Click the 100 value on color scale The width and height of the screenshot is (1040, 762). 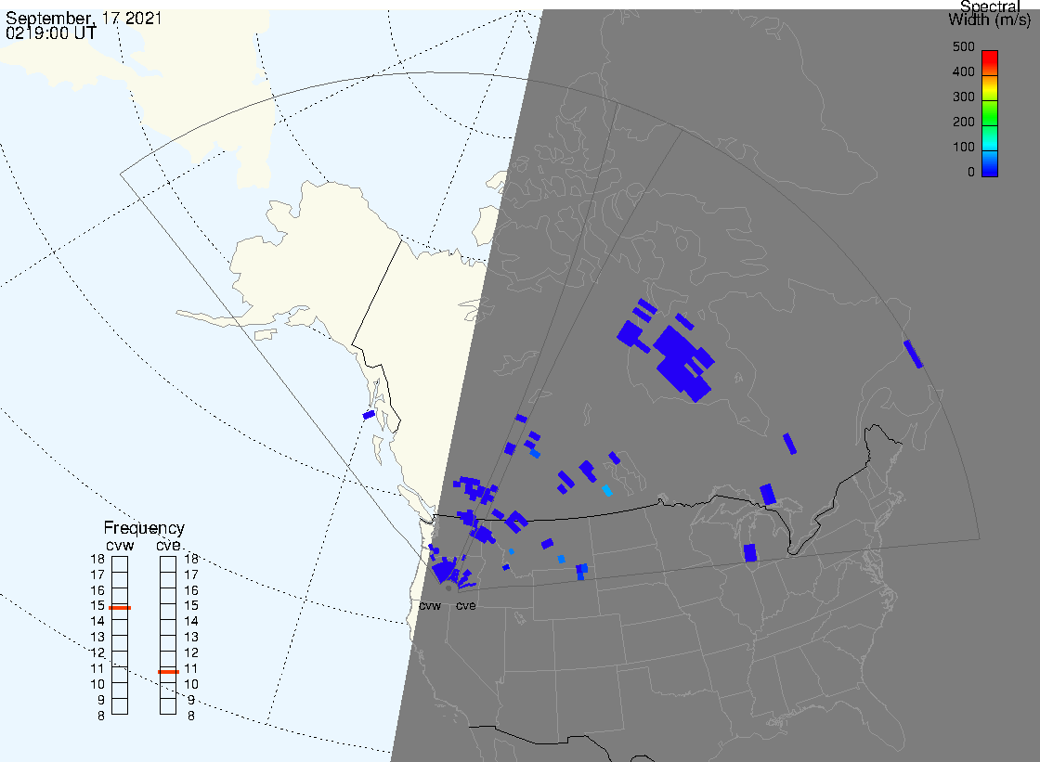click(x=964, y=148)
